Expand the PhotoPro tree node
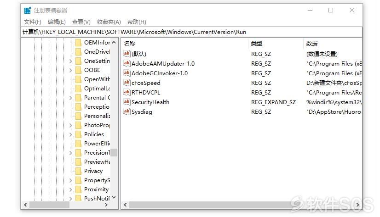This screenshot has height=217, width=380. (x=70, y=125)
